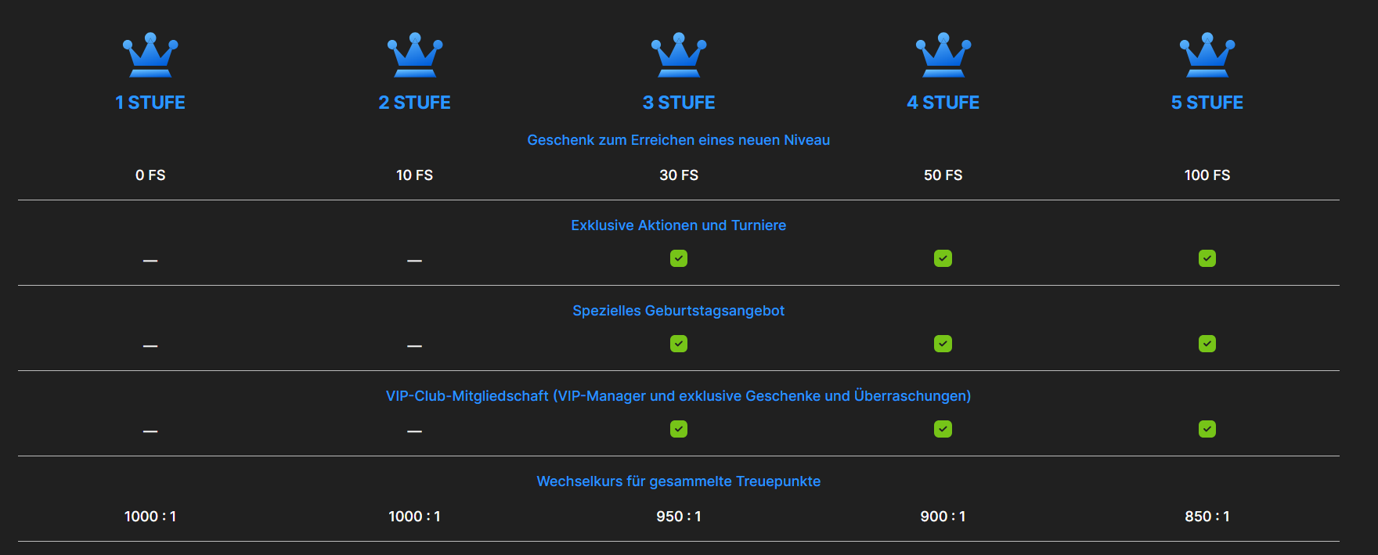Click the crown icon above 1 STUFE
The width and height of the screenshot is (1378, 555).
click(150, 56)
